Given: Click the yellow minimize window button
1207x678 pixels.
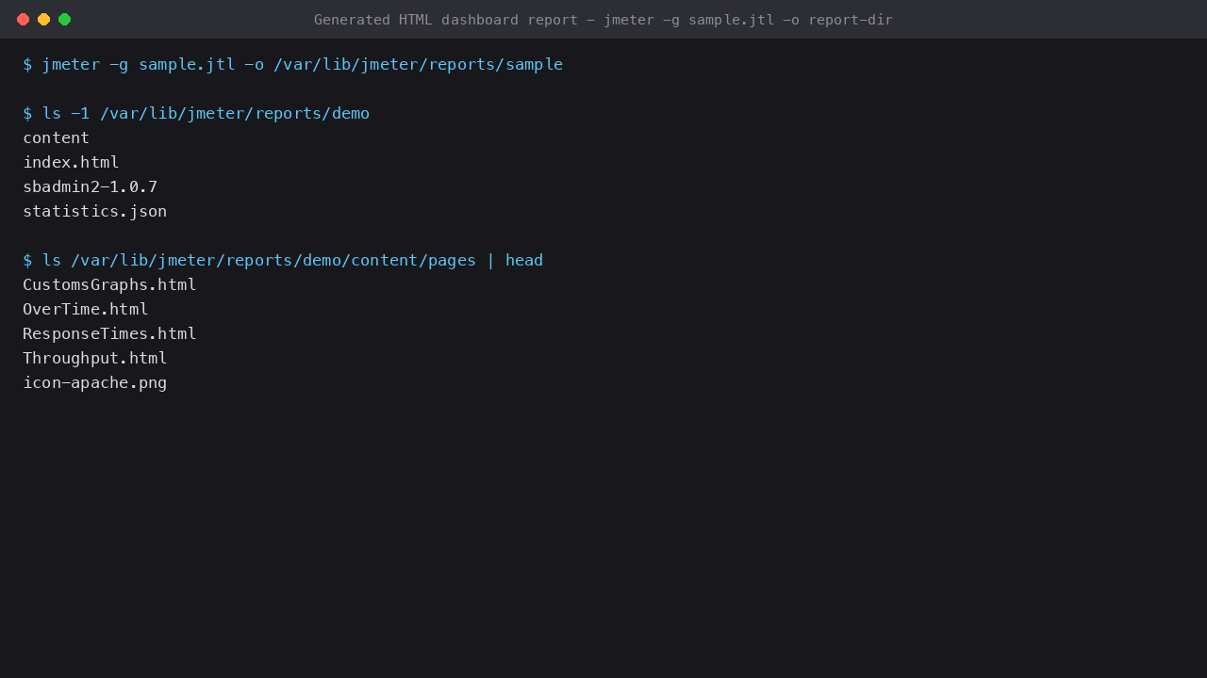Looking at the screenshot, I should click(43, 19).
